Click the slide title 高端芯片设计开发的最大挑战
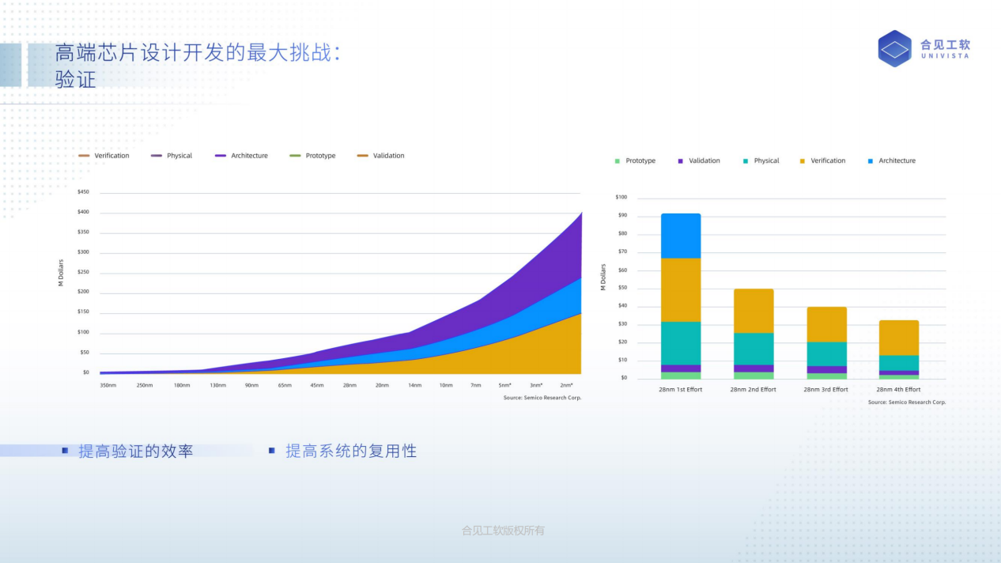 point(198,54)
